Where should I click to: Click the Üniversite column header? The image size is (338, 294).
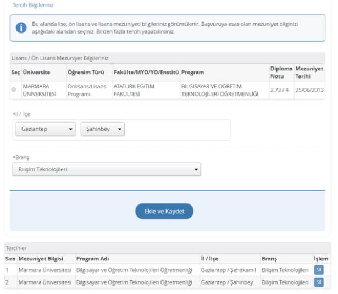click(x=36, y=72)
